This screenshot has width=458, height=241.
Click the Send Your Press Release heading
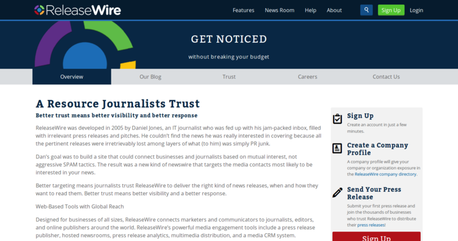point(374,193)
